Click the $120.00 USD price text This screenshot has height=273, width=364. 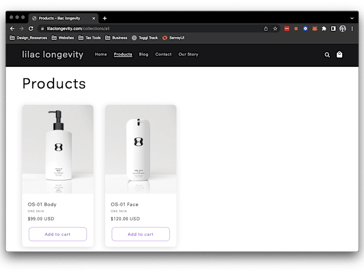(125, 219)
